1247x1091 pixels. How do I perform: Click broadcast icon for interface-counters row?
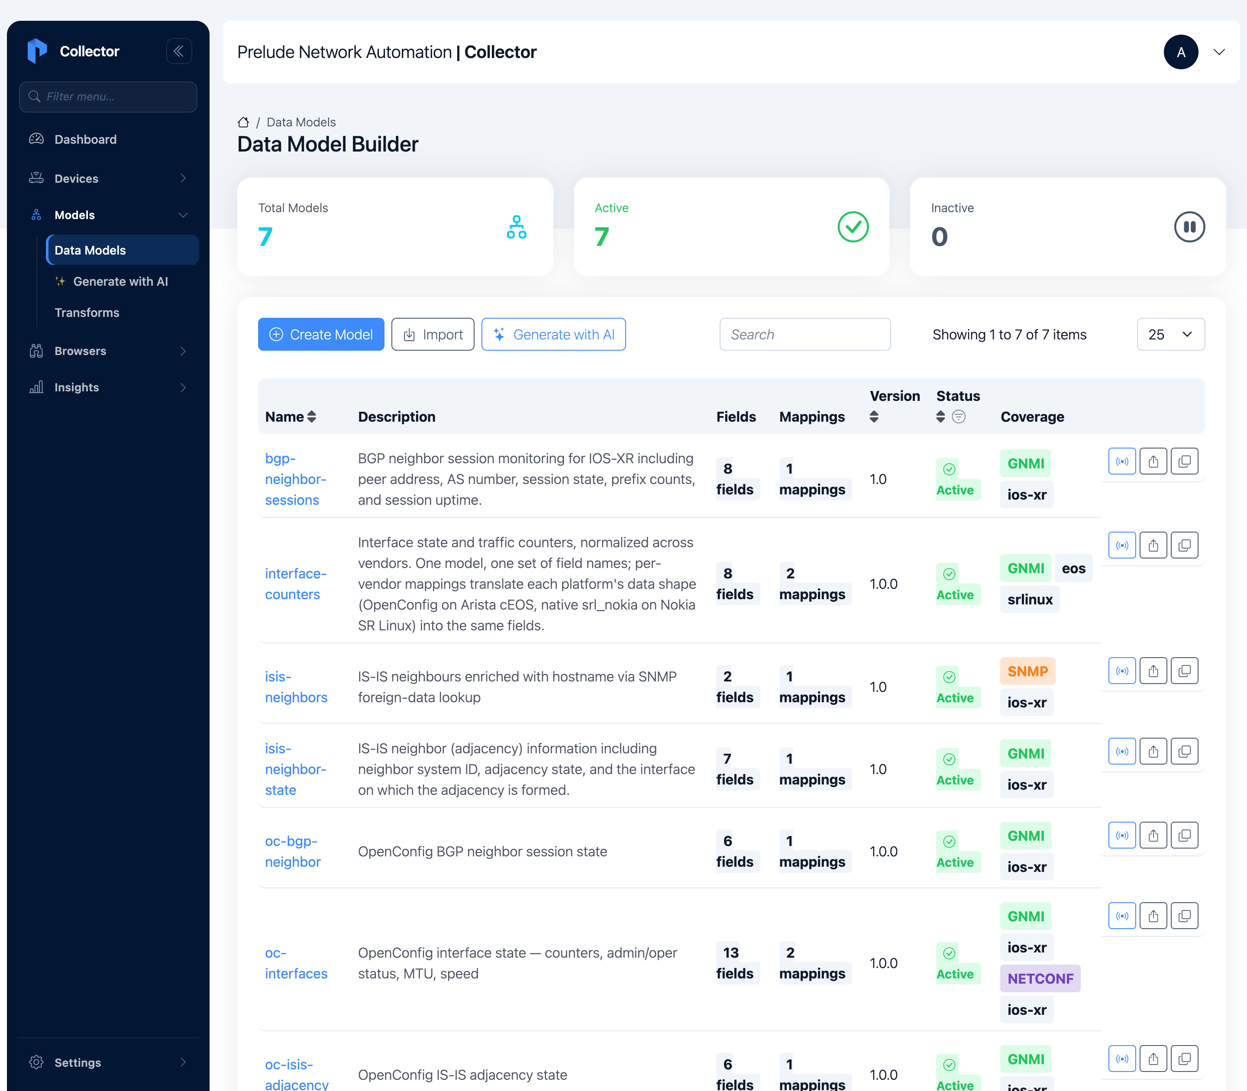pos(1122,545)
